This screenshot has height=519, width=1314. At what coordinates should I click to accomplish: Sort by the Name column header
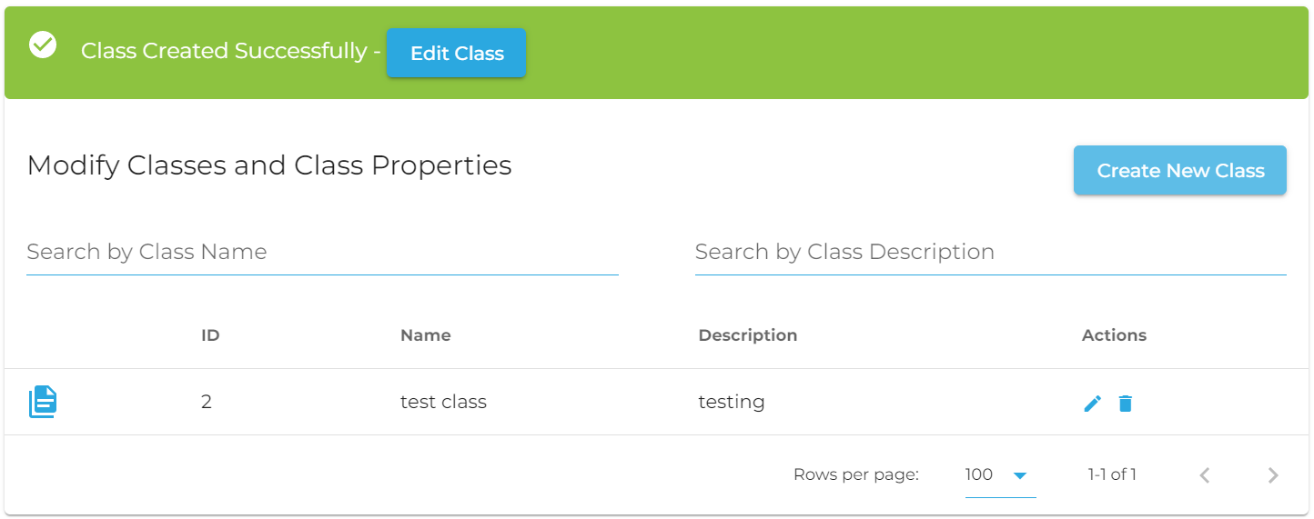[426, 335]
